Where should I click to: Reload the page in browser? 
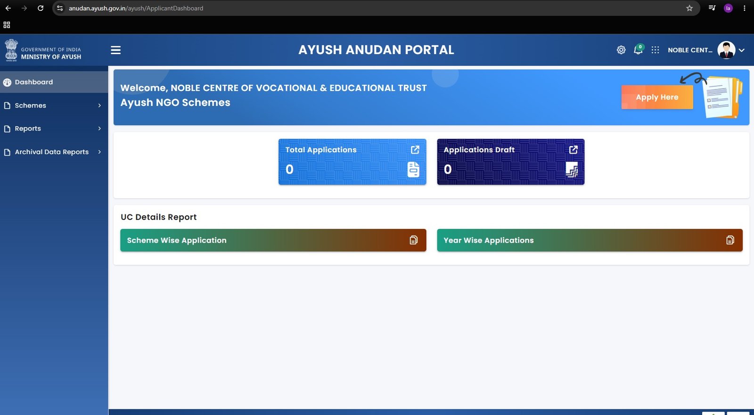41,8
